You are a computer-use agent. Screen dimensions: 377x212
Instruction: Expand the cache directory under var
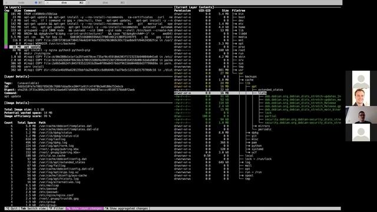249,80
